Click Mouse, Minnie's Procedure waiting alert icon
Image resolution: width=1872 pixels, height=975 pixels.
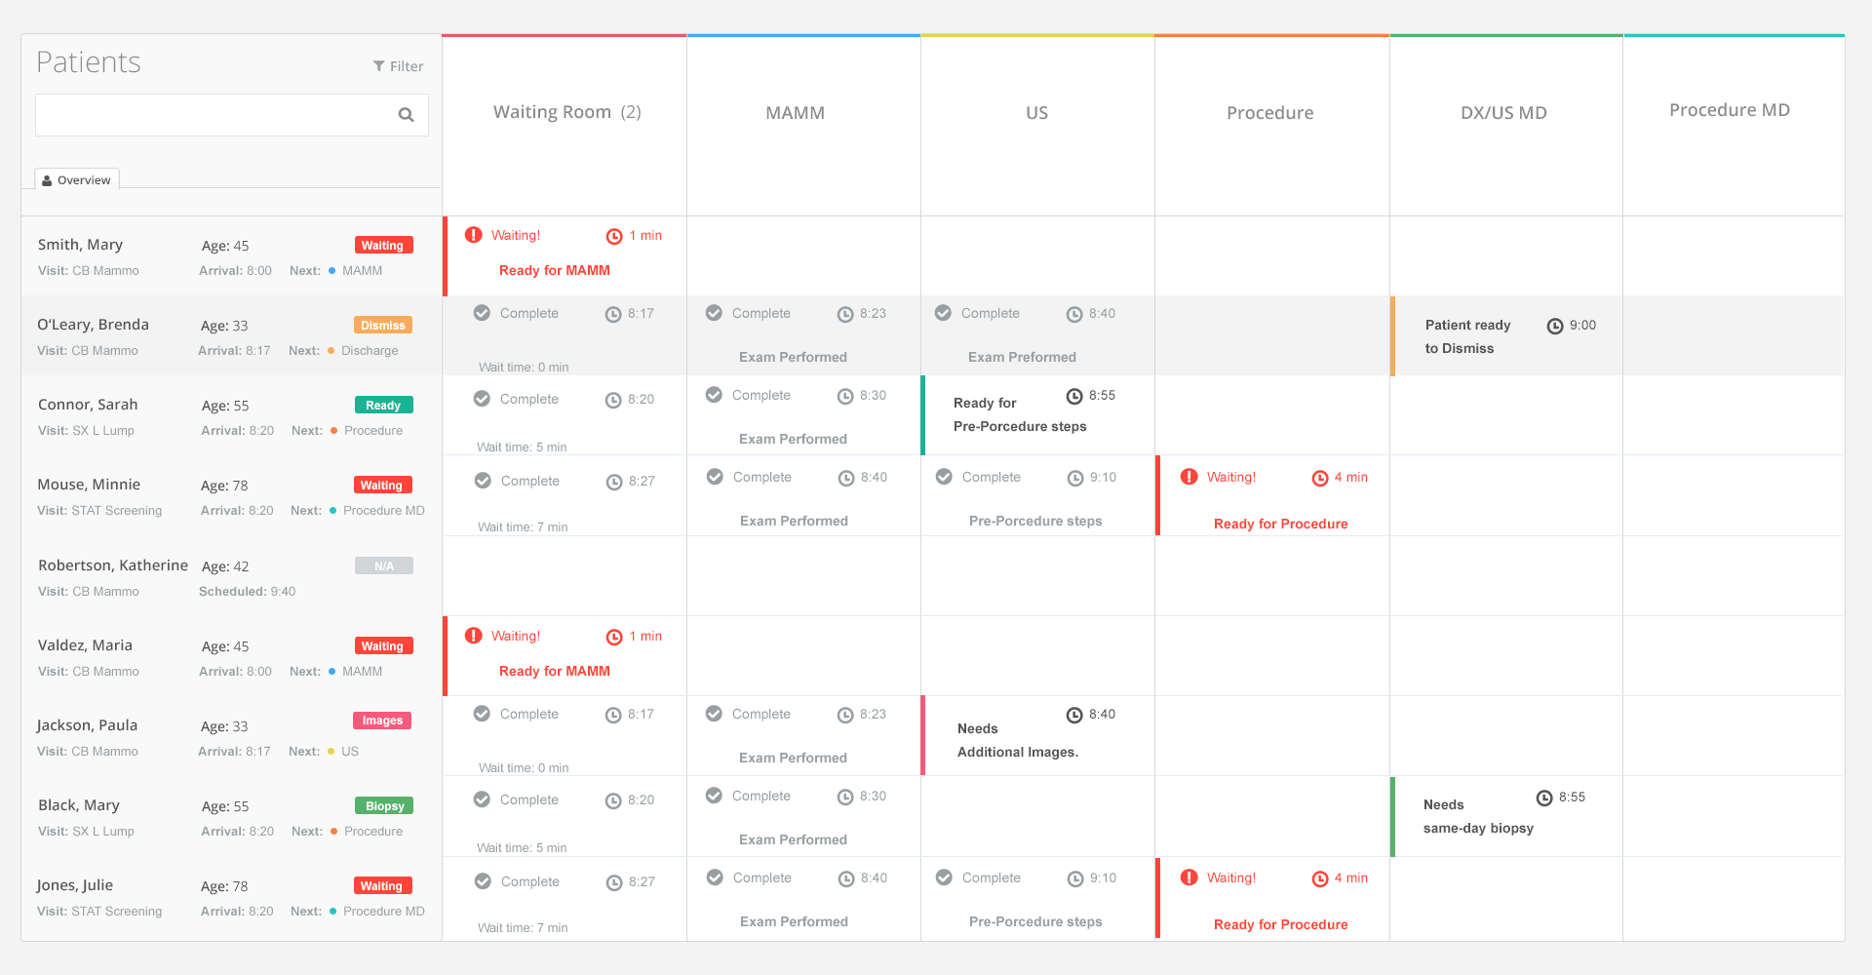click(x=1189, y=477)
